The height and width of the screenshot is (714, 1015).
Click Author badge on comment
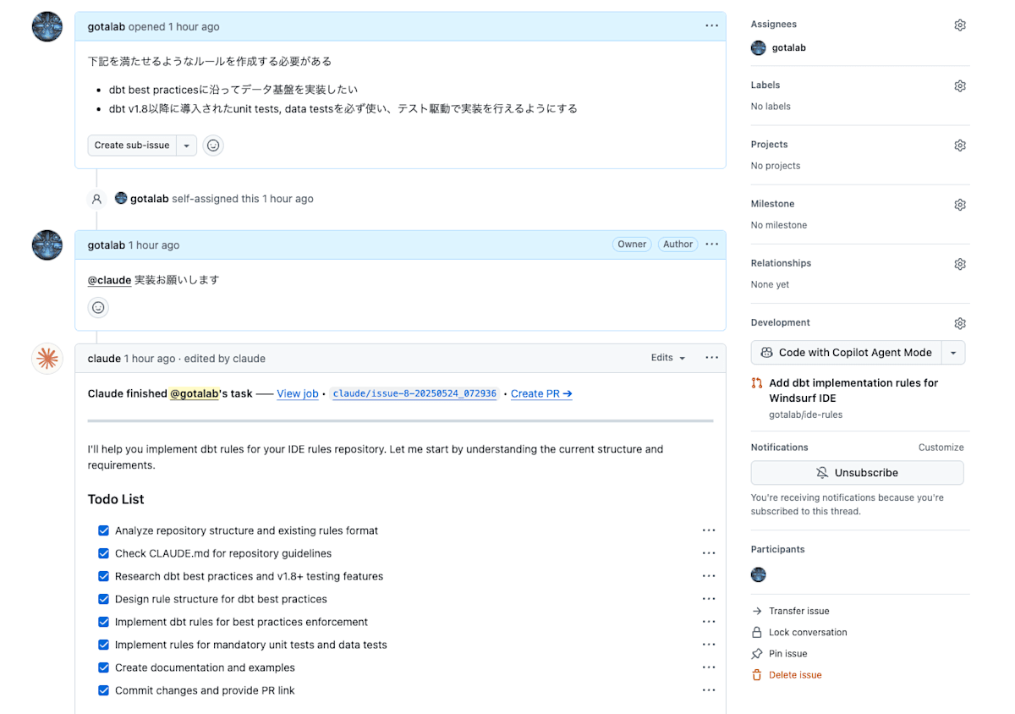[x=678, y=244]
